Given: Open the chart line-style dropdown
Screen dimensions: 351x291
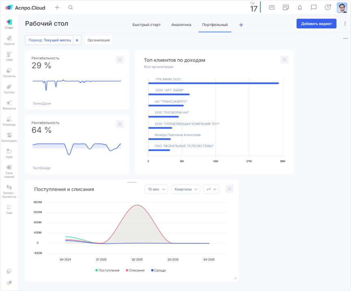Looking at the screenshot, I should pyautogui.click(x=211, y=189).
